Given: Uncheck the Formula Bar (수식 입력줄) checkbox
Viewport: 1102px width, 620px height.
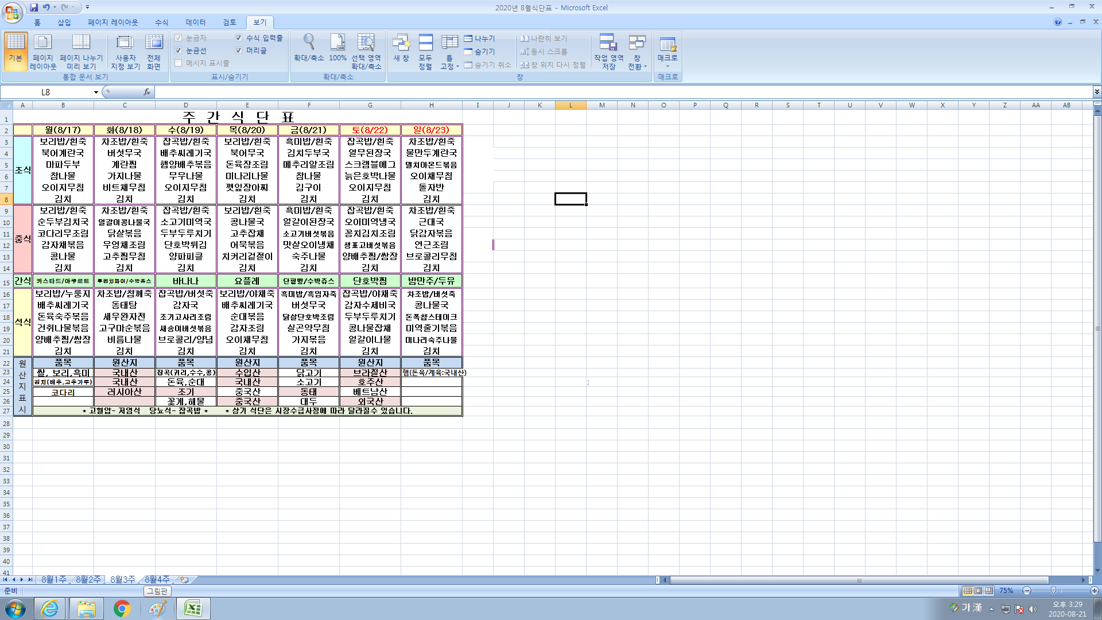Looking at the screenshot, I should pyautogui.click(x=239, y=38).
